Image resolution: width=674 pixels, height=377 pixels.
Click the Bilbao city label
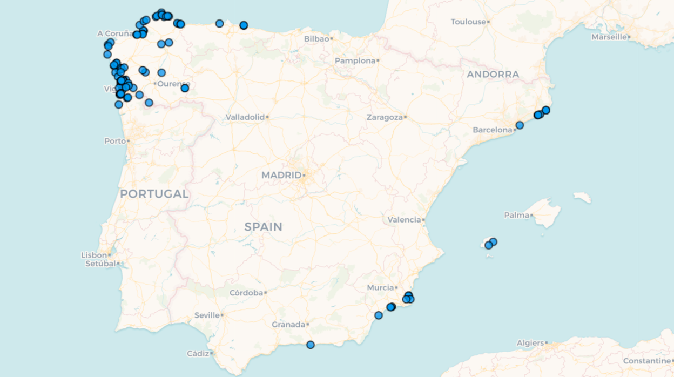pos(316,39)
